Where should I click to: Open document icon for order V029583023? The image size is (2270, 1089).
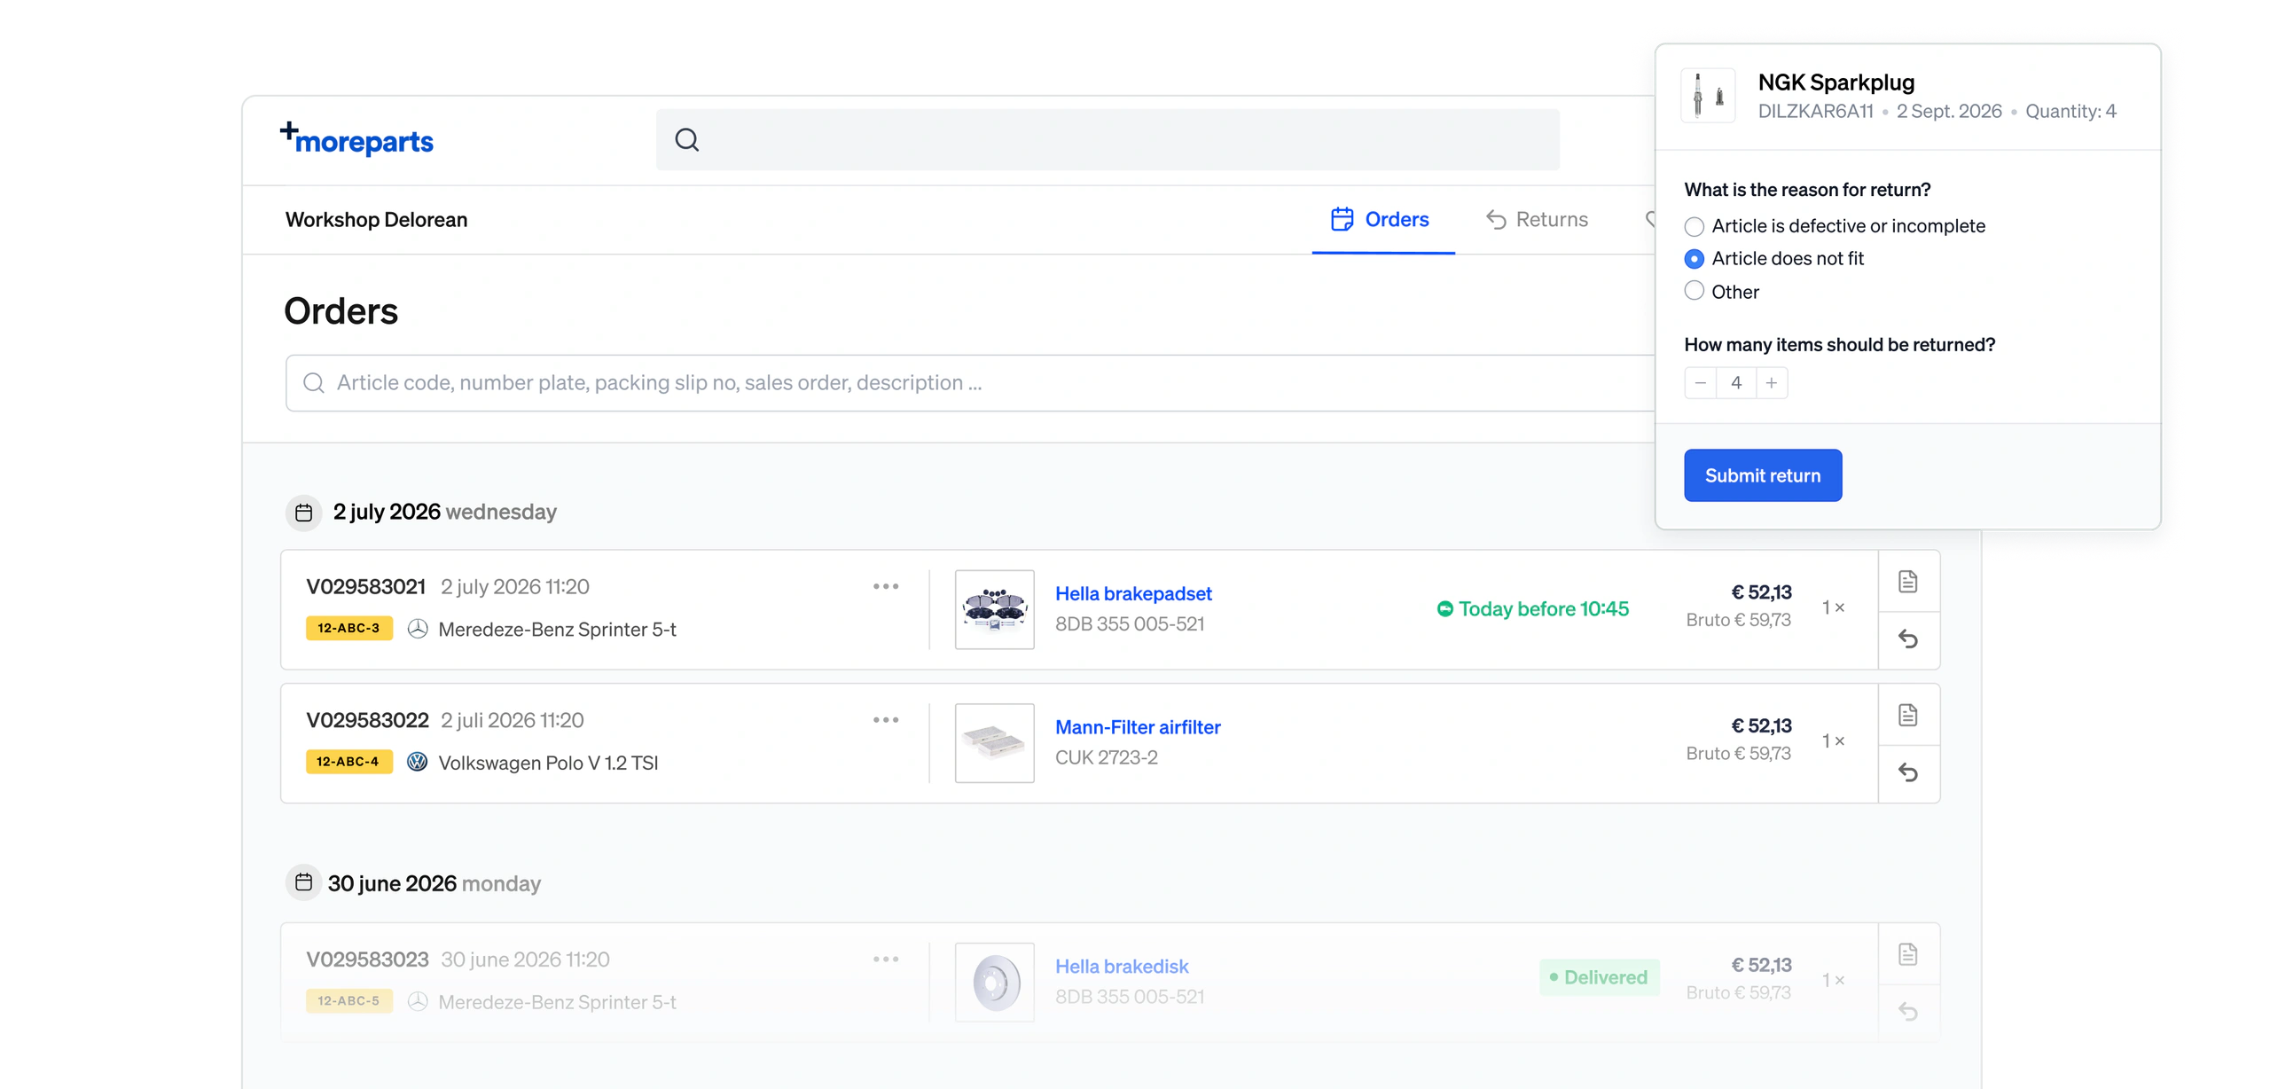click(1907, 954)
